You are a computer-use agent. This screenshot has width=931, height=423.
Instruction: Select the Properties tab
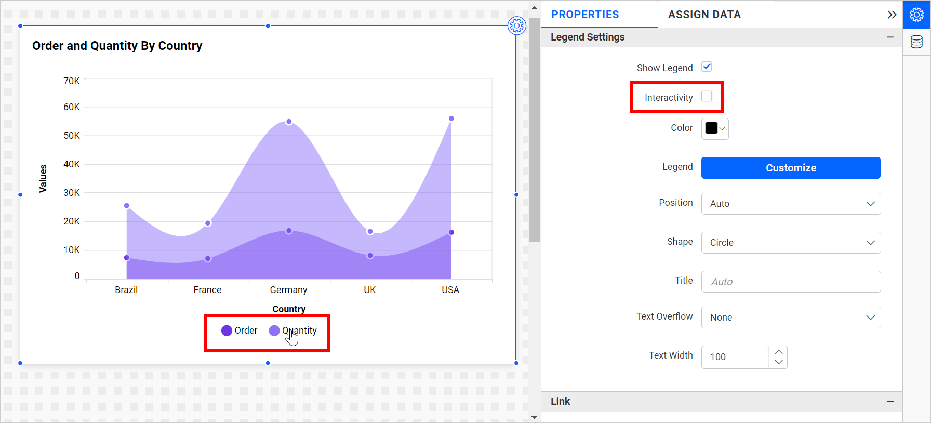click(x=585, y=15)
